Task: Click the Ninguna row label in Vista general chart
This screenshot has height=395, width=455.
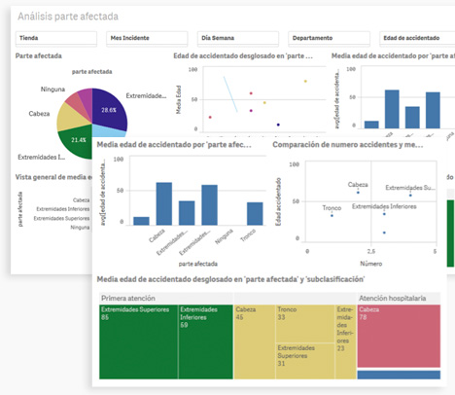Action: coord(80,228)
